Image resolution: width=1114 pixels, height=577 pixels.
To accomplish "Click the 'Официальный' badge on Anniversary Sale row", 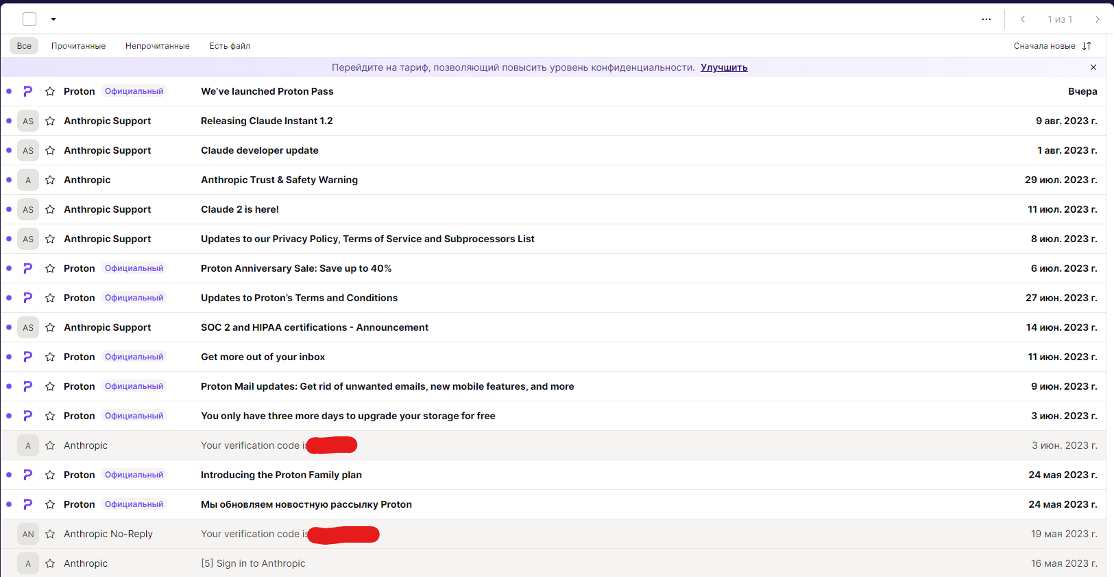I will 134,268.
